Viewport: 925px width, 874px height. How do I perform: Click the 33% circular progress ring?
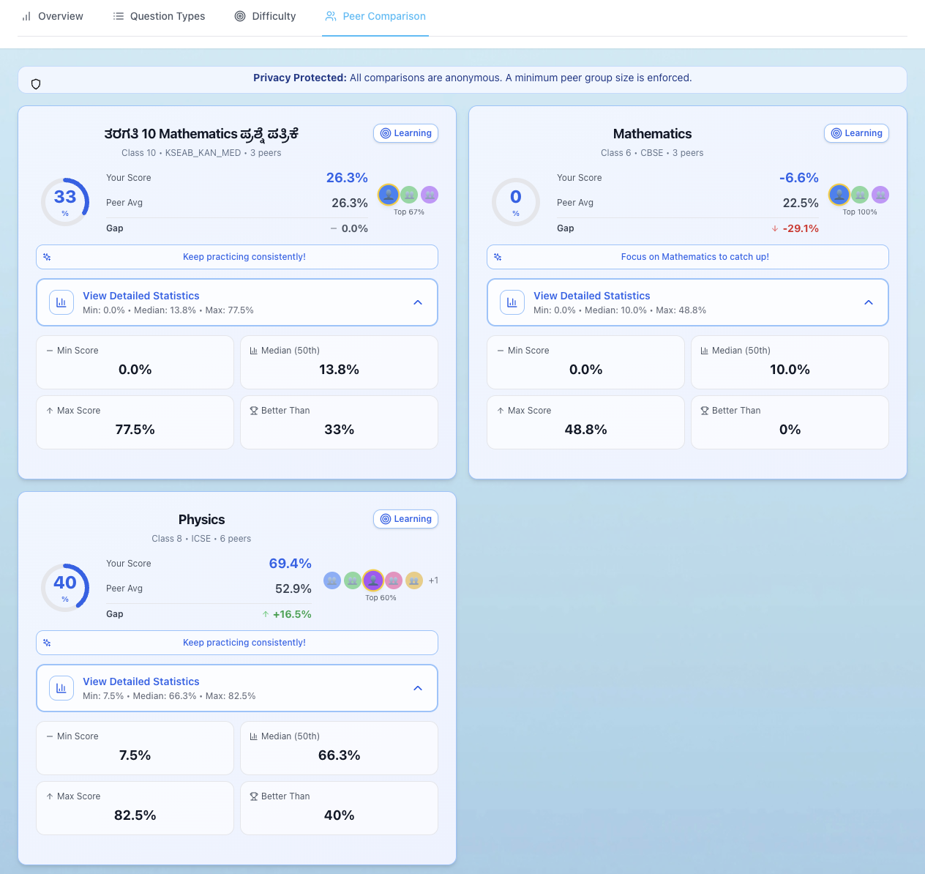tap(65, 202)
